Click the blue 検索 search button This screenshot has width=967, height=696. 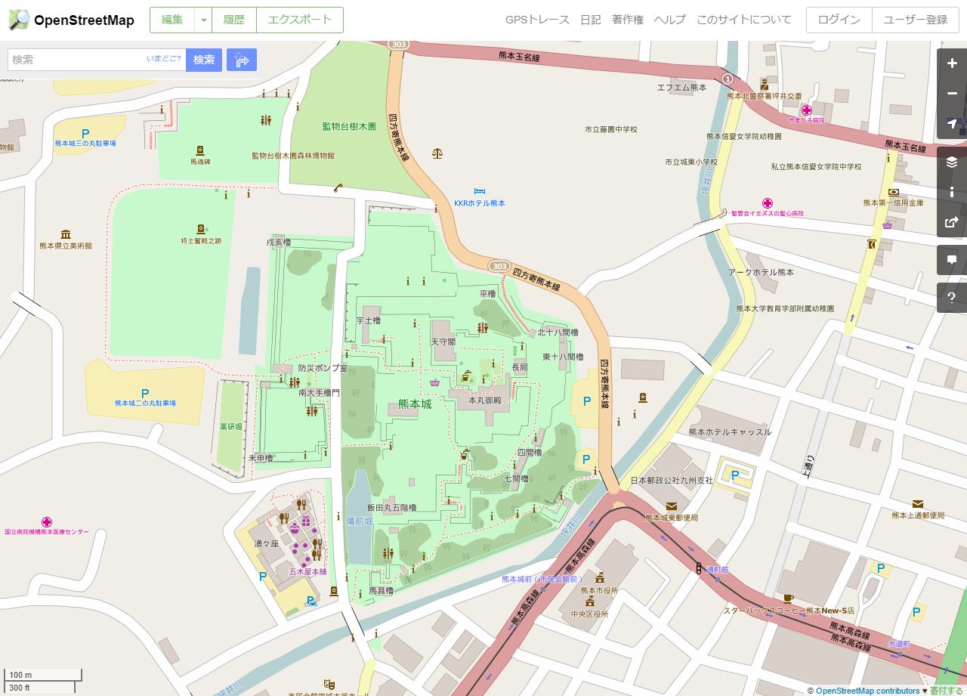(204, 60)
